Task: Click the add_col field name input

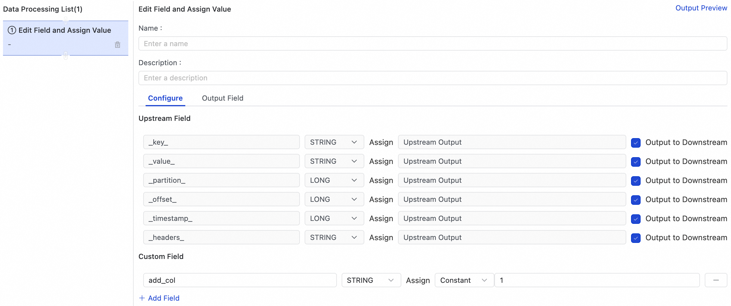Action: [x=240, y=280]
